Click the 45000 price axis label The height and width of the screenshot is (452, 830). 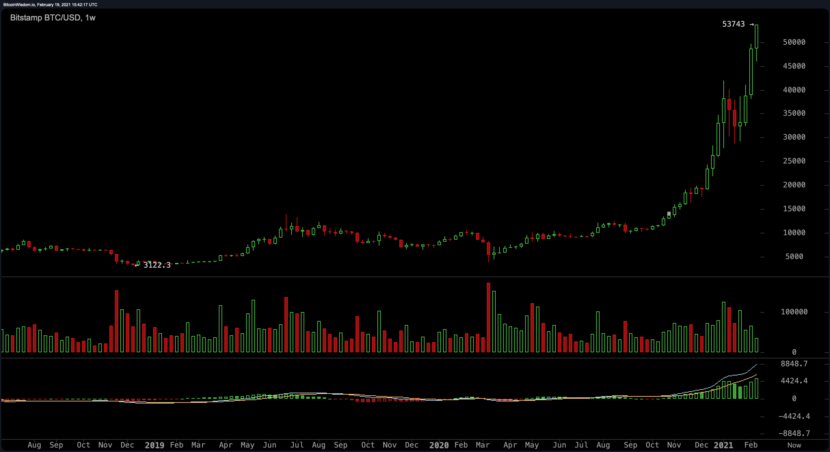[794, 66]
